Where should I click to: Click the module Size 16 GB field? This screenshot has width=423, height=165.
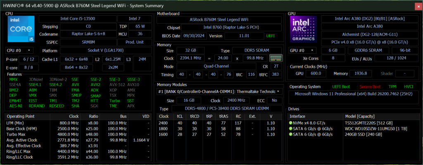click(189, 100)
